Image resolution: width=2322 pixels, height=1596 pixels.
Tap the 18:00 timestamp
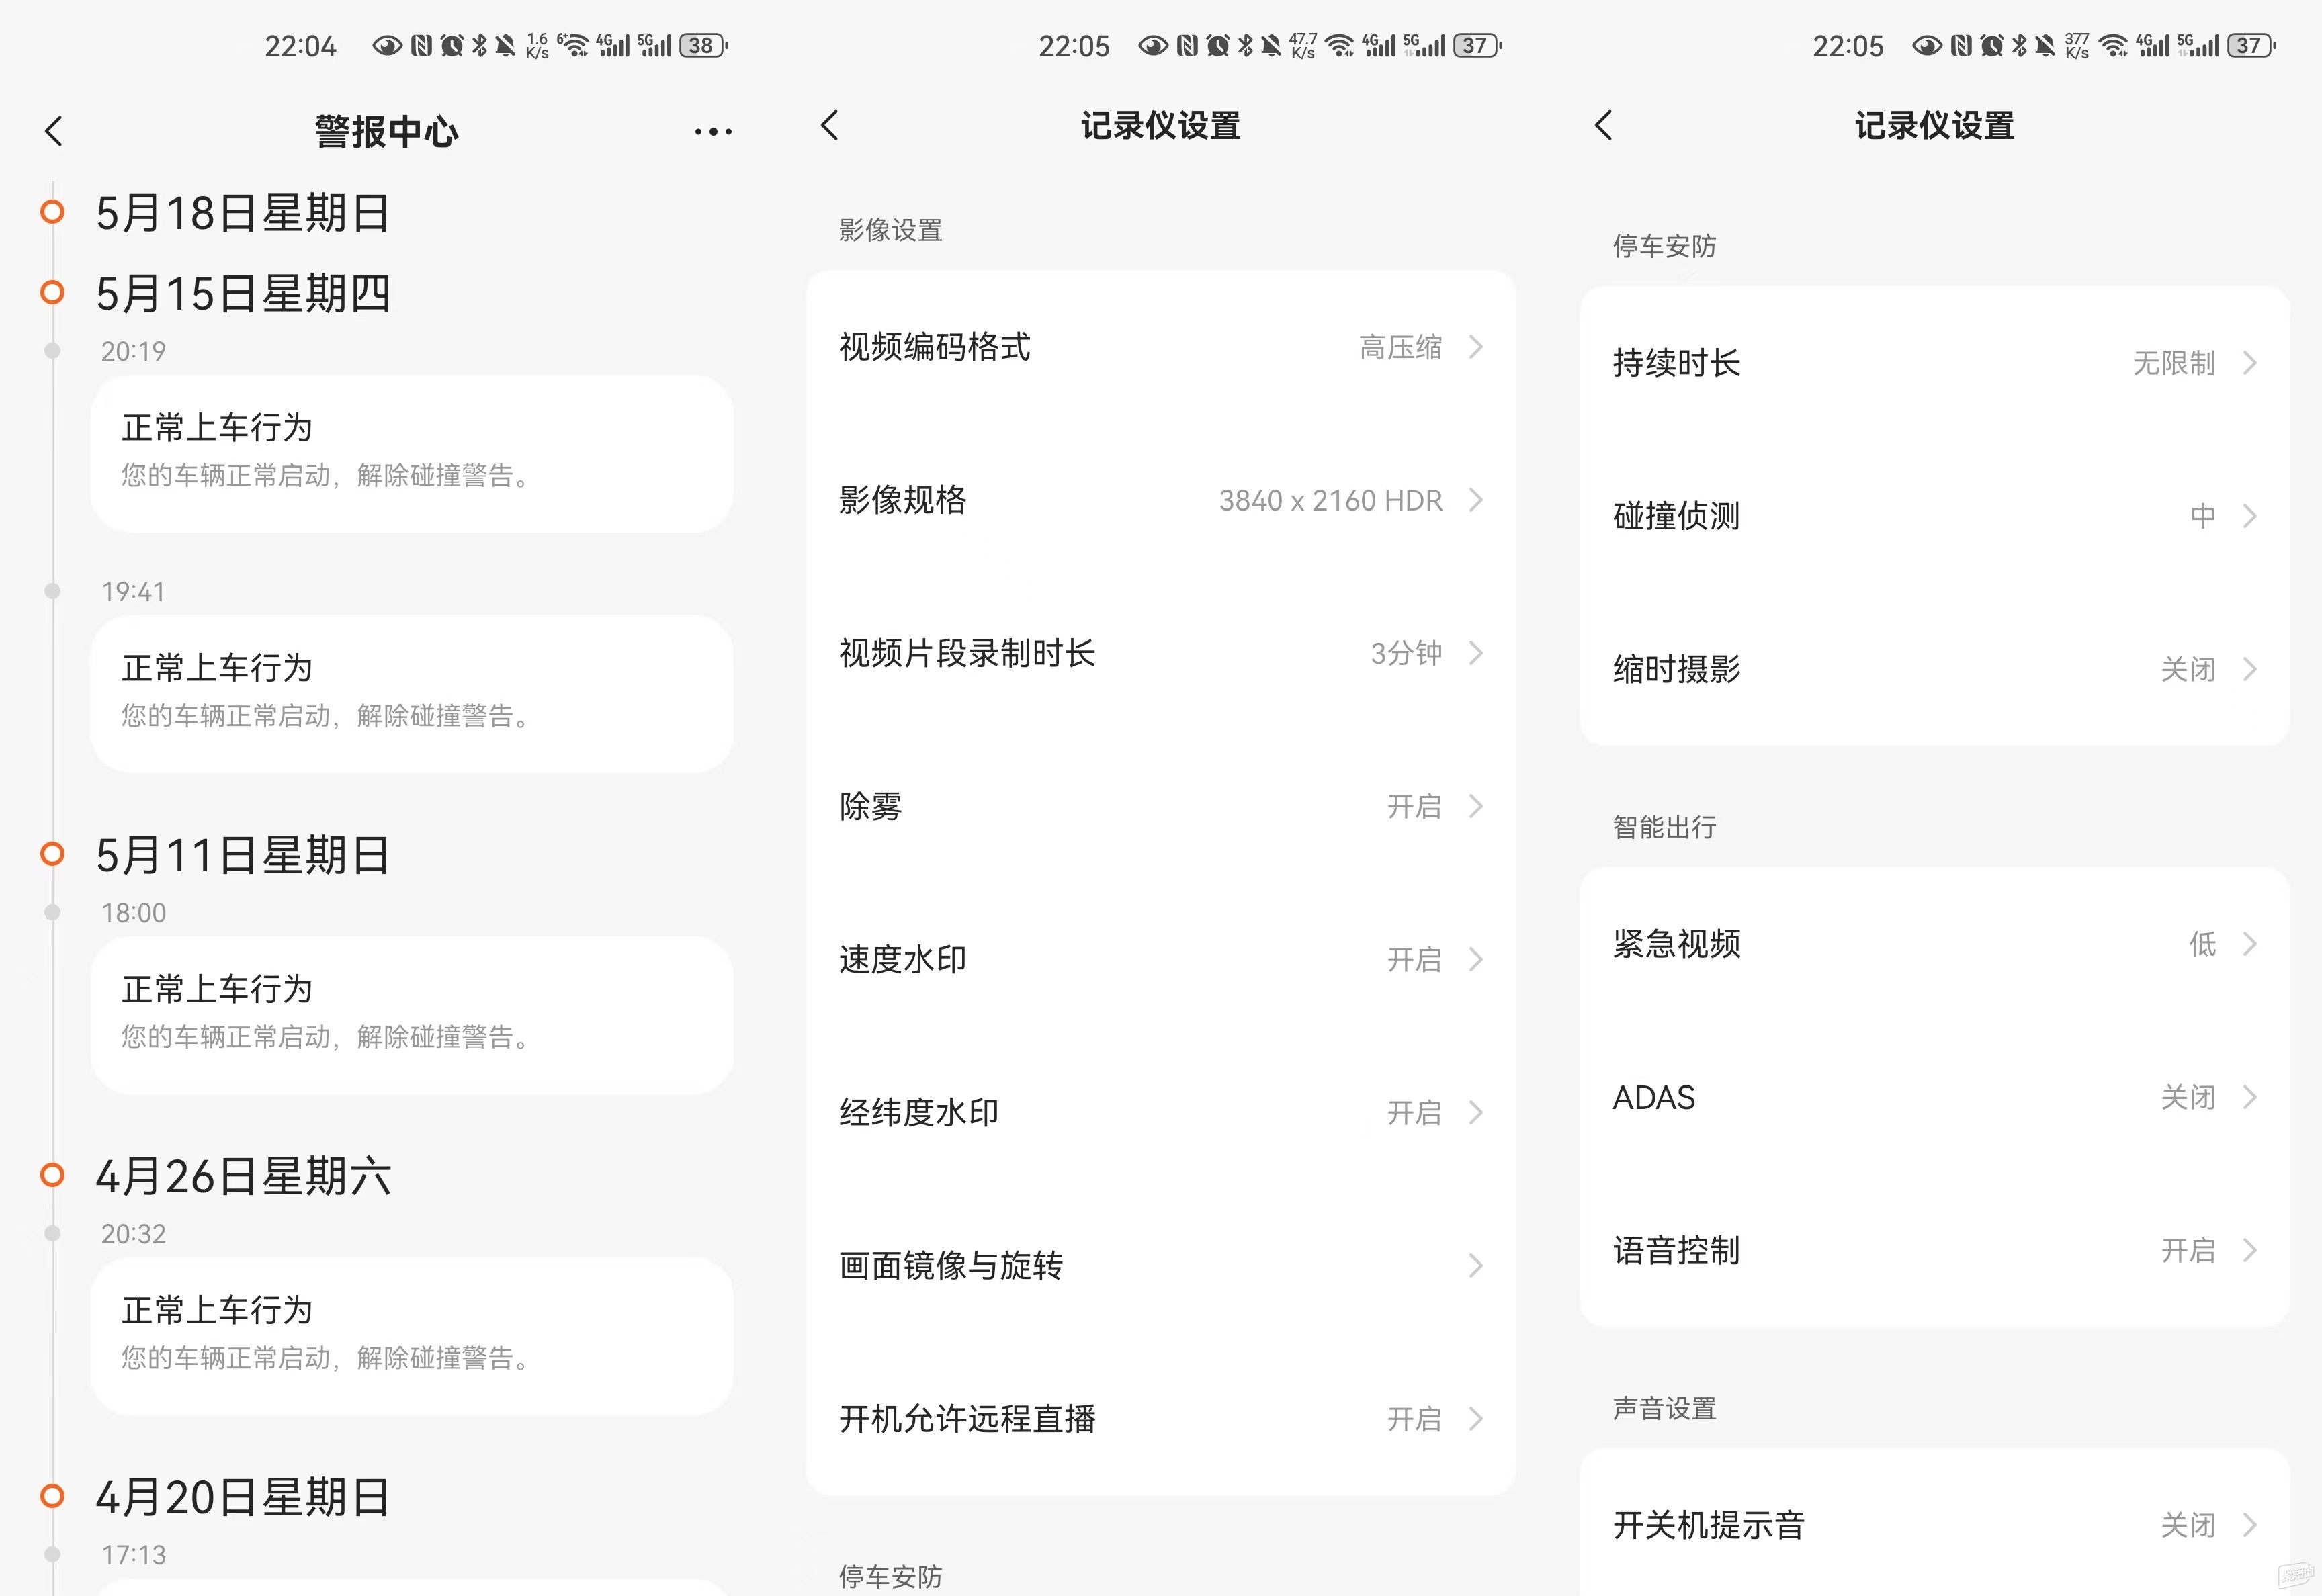(133, 912)
